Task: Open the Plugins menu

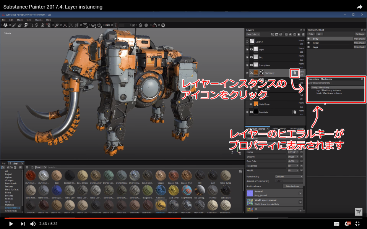Action: (x=39, y=20)
